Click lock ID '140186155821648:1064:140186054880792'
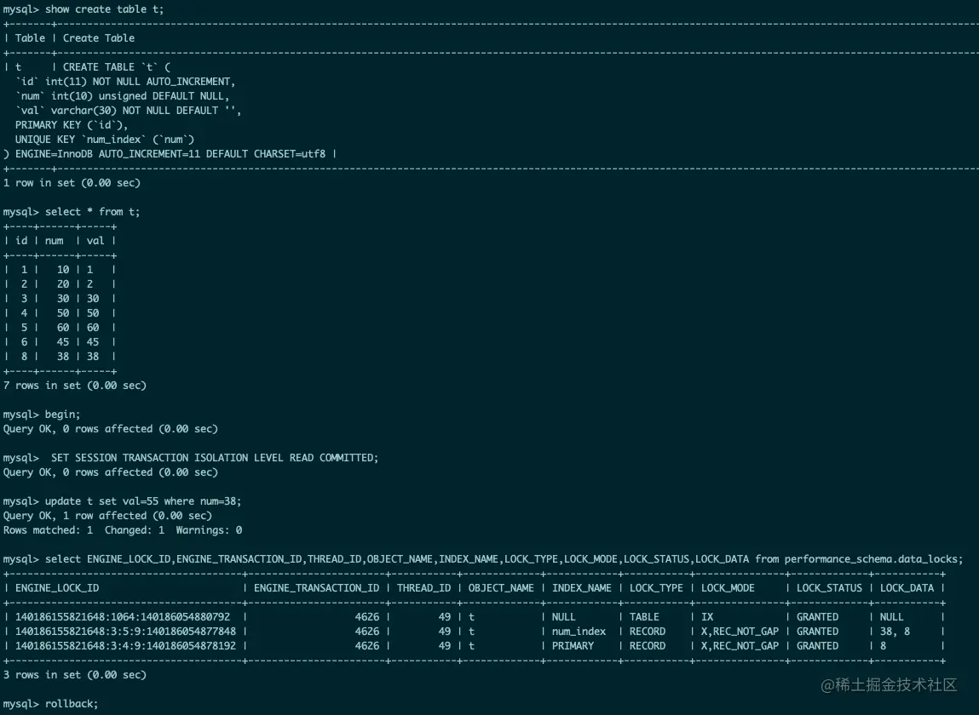 pos(123,617)
